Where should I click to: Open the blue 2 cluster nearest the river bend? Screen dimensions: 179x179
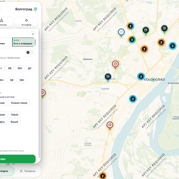pos(133,99)
